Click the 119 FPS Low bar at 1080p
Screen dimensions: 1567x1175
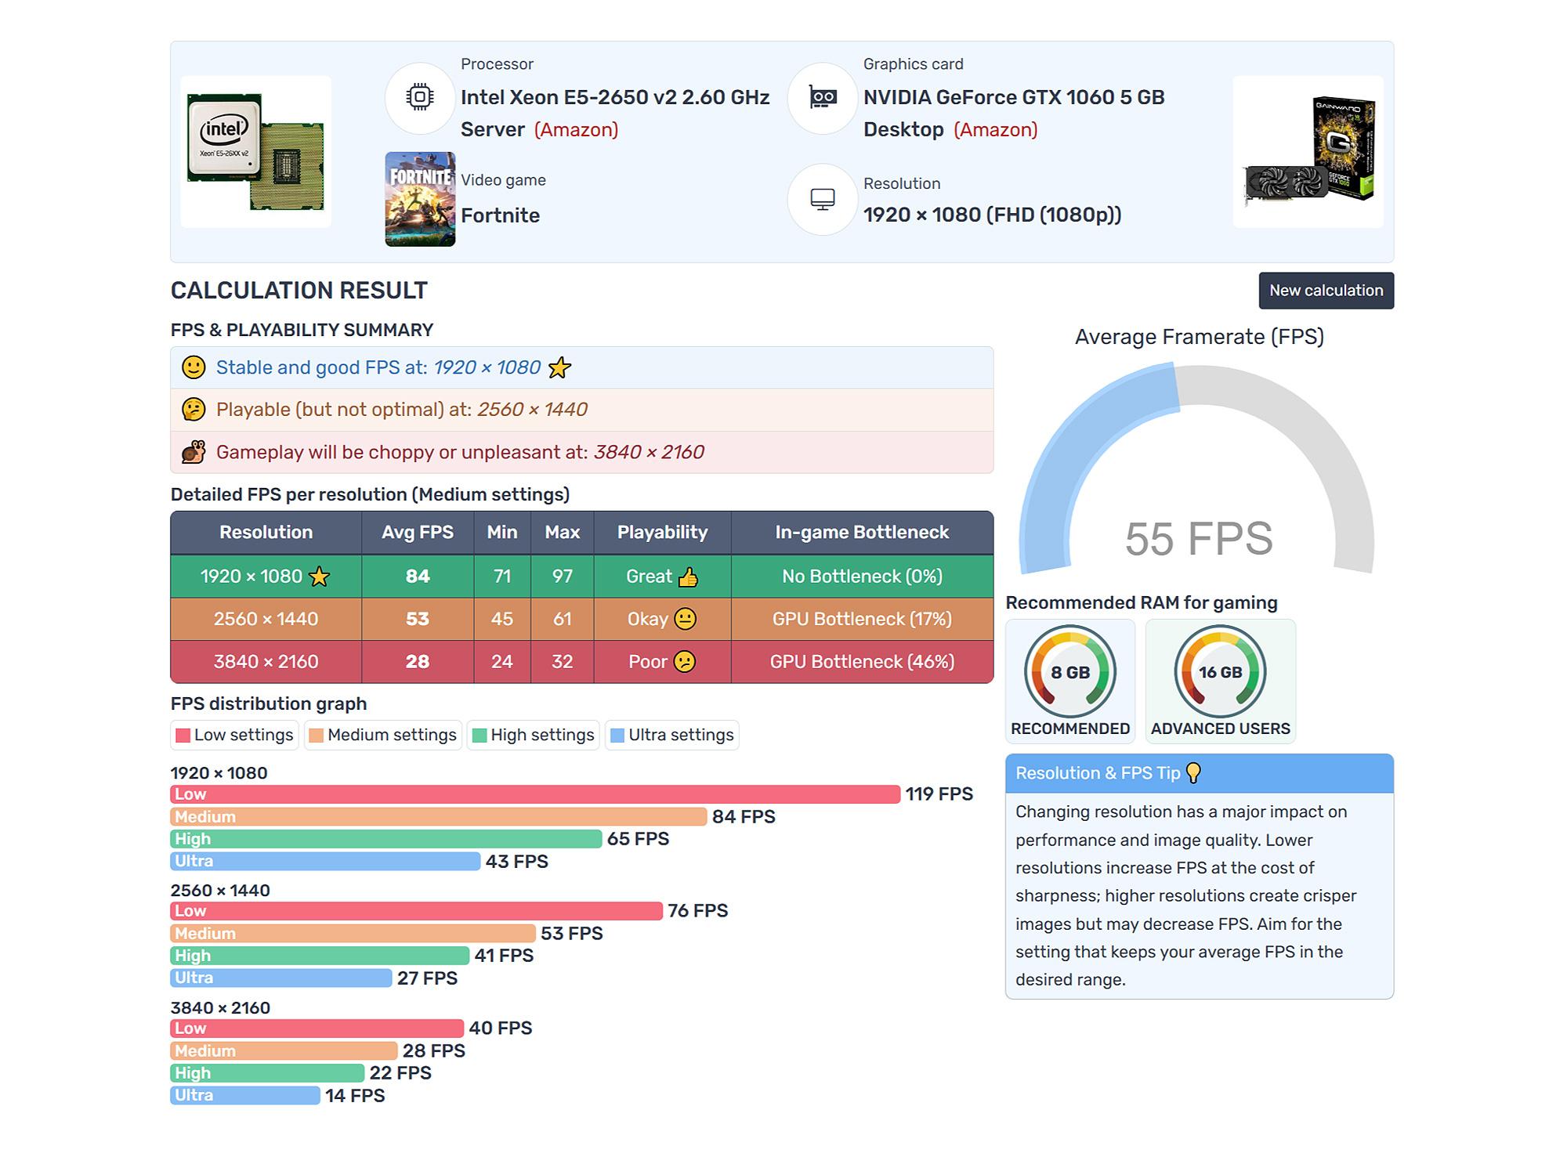click(x=535, y=794)
